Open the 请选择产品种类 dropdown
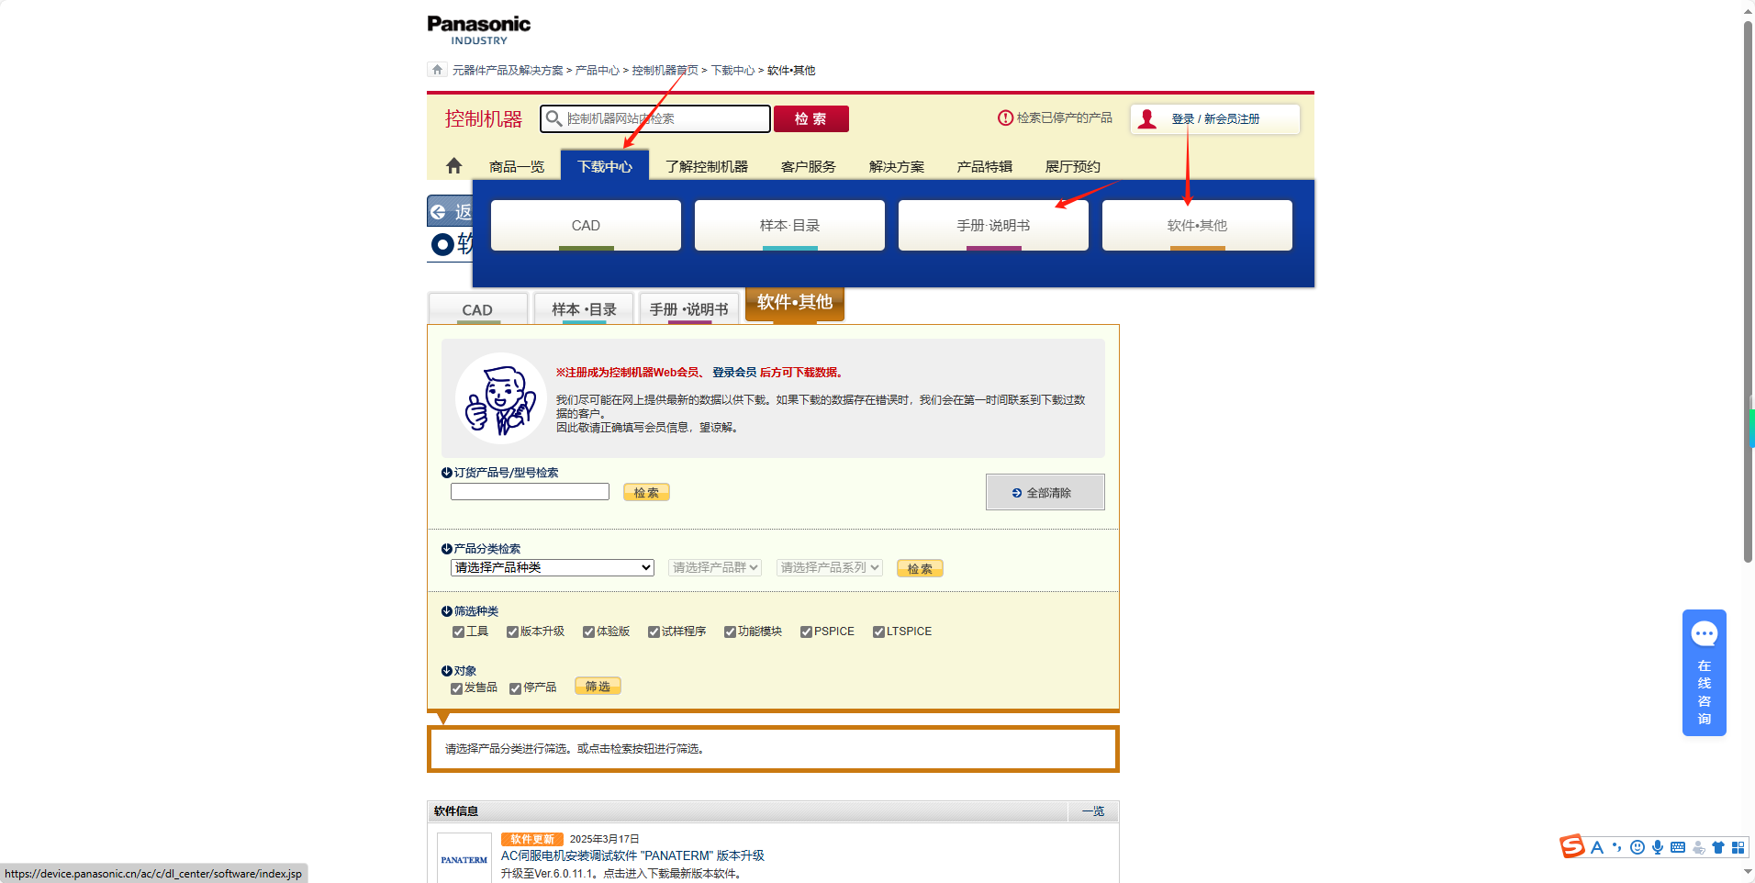This screenshot has height=883, width=1755. point(553,567)
